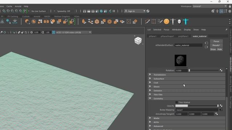
Task: Click the Rotation map checker icon
Action: pyautogui.click(x=221, y=70)
